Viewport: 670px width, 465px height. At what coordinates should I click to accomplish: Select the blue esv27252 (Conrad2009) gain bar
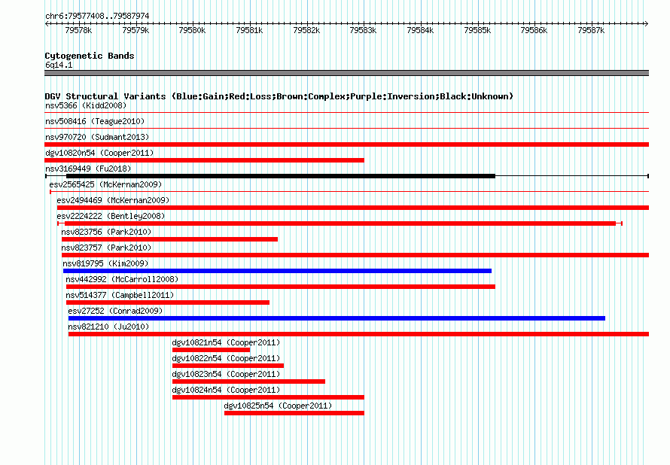point(337,318)
